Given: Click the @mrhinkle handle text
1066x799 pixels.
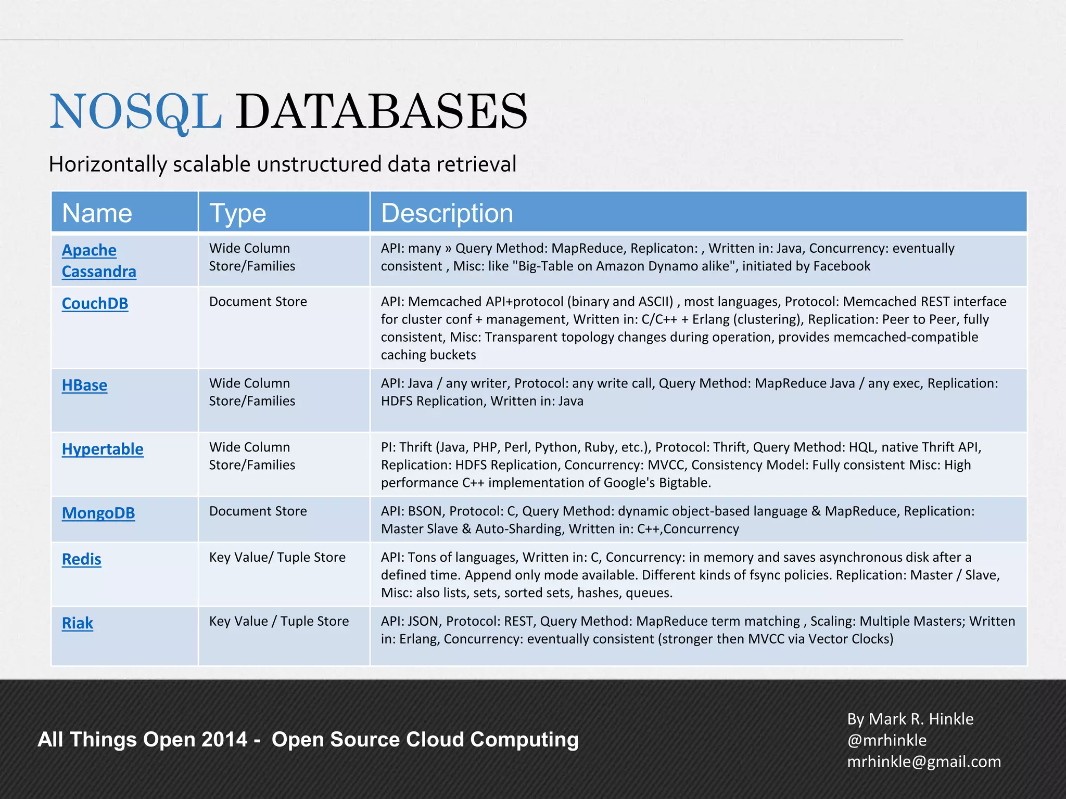Looking at the screenshot, I should tap(887, 740).
